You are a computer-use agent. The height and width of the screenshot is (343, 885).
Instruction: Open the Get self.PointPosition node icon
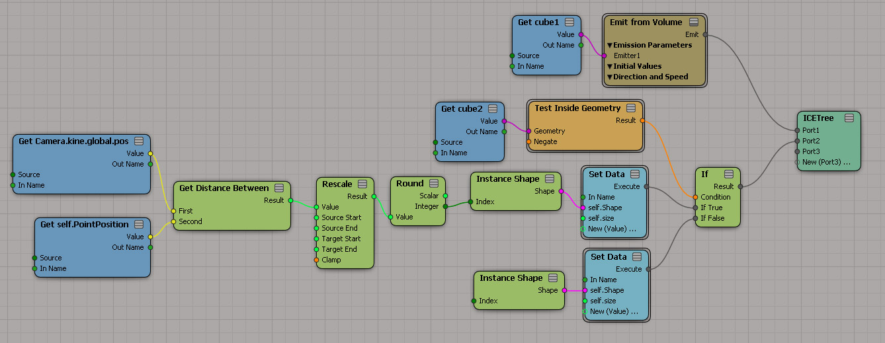[139, 225]
